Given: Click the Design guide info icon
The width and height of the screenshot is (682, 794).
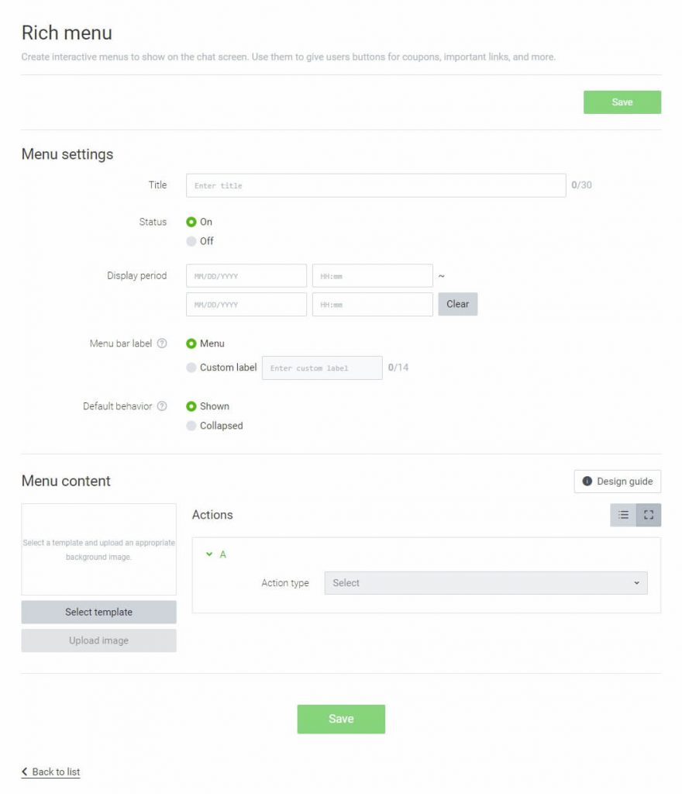Looking at the screenshot, I should 587,481.
